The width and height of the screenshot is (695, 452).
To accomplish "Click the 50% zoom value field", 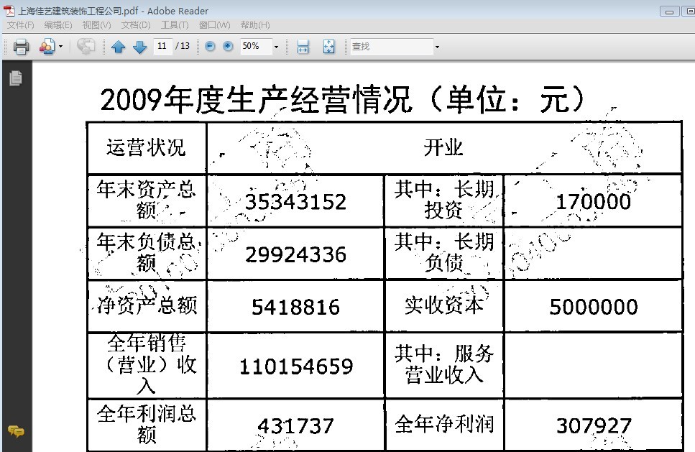I will [x=254, y=46].
